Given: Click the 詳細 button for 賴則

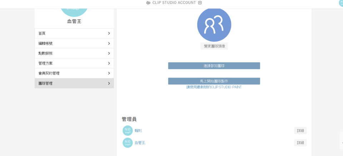Looking at the screenshot, I should (300, 131).
